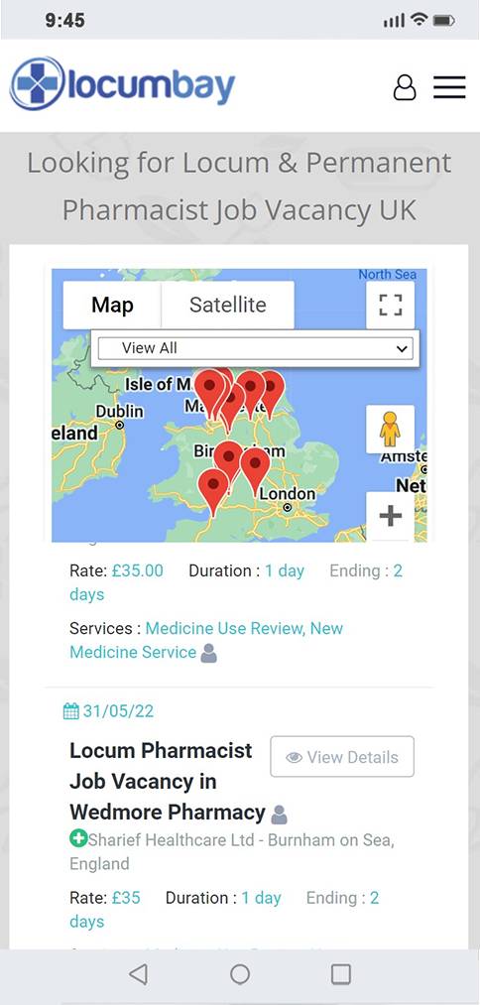
Task: Click person icon after Wedmore Pharmacy title
Action: (x=280, y=815)
